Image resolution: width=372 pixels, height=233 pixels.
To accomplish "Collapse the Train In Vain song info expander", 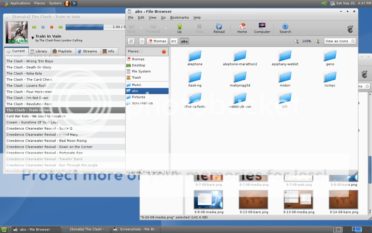I will (x=33, y=37).
